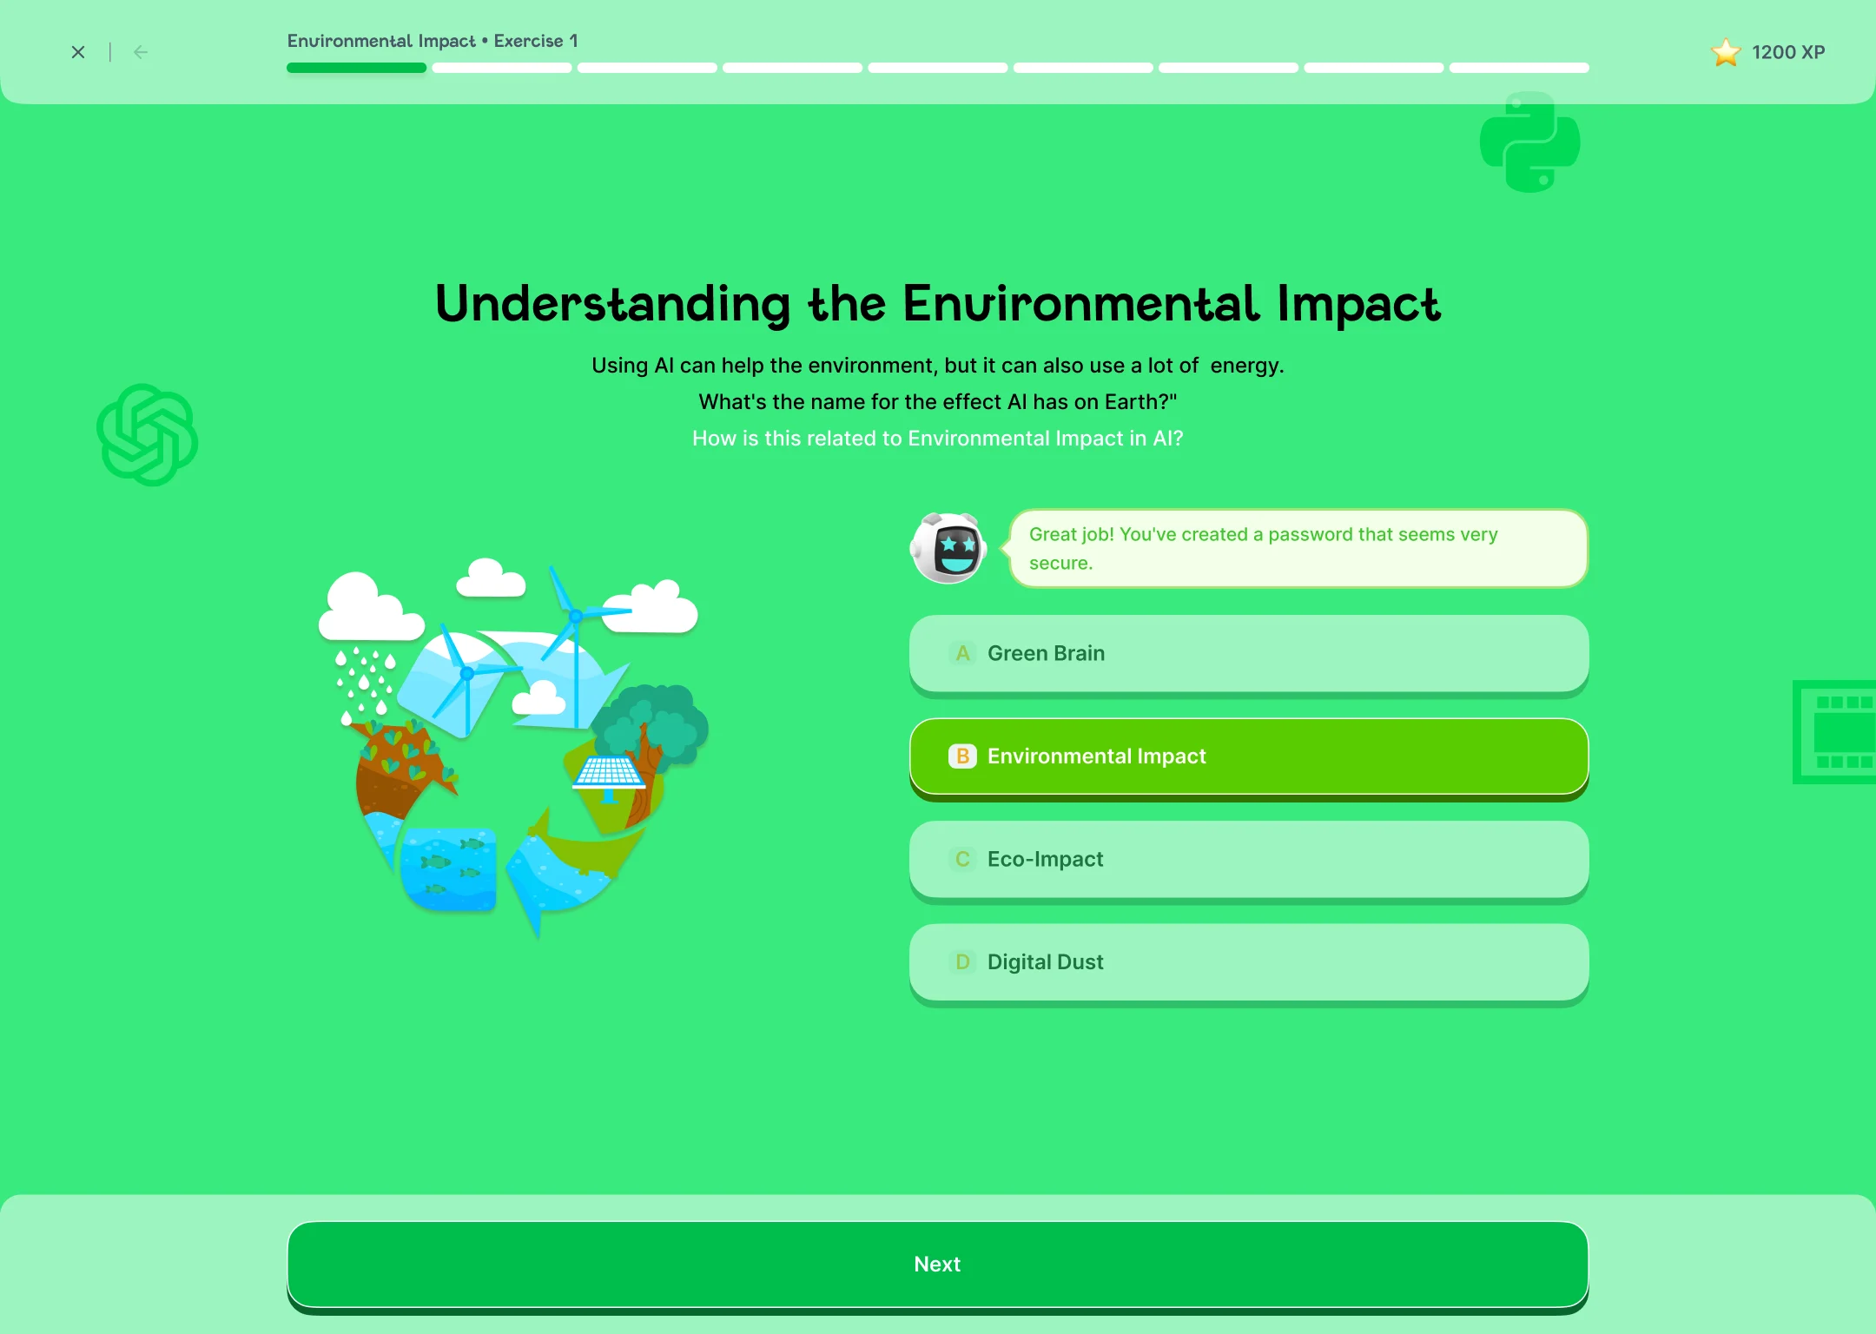Image resolution: width=1876 pixels, height=1334 pixels.
Task: Click the second progress bar segment
Action: (502, 68)
